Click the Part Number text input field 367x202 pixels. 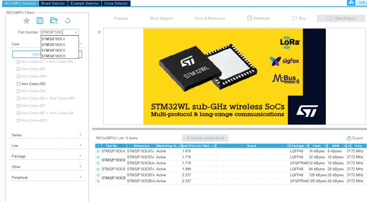[57, 32]
